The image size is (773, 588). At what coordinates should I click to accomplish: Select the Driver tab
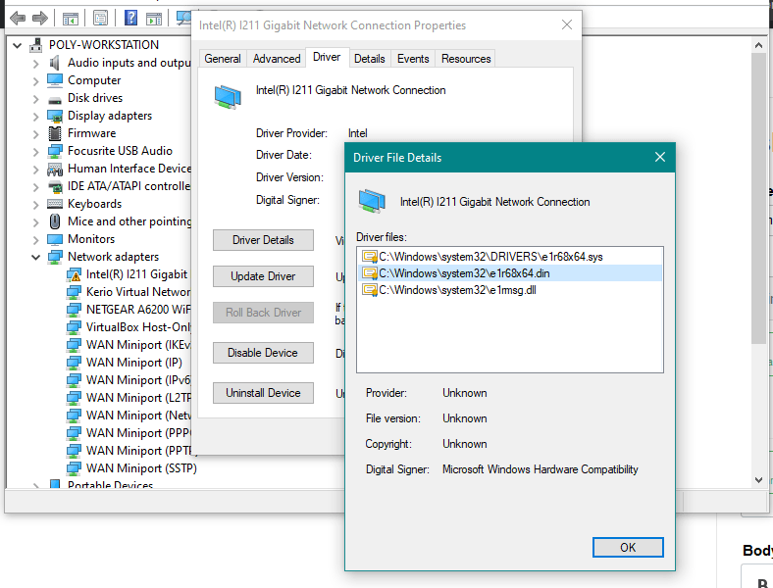pyautogui.click(x=327, y=57)
